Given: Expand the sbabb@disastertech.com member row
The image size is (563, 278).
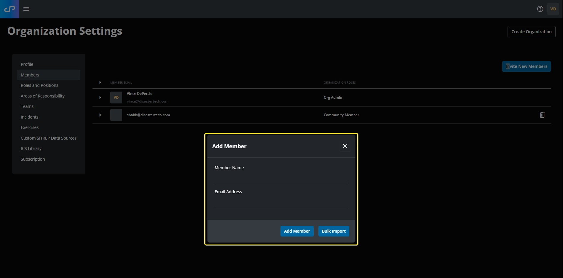Looking at the screenshot, I should click(100, 115).
